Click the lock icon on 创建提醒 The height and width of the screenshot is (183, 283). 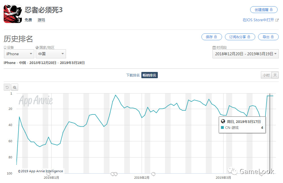271,10
